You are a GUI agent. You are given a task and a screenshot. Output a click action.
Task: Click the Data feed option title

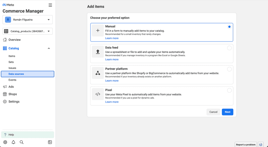pos(112,48)
